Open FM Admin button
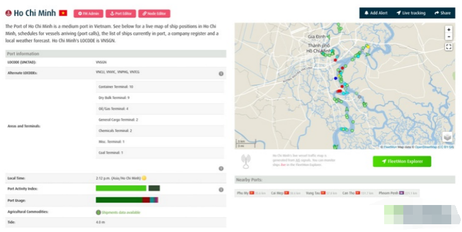Viewport: 462px width, 232px height. click(x=89, y=14)
